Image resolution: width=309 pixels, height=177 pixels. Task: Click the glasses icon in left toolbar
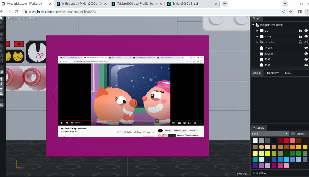1,105
